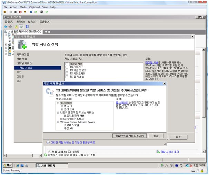Click the Up one level folder icon
The width and height of the screenshot is (209, 175).
pos(16,27)
